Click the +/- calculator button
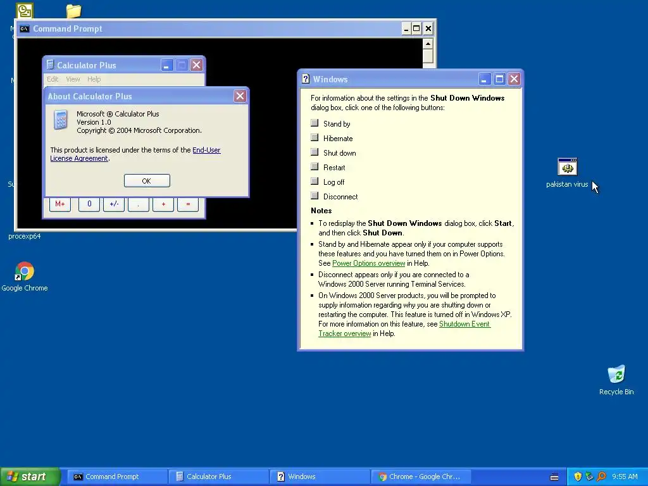Image resolution: width=648 pixels, height=486 pixels. pyautogui.click(x=114, y=204)
